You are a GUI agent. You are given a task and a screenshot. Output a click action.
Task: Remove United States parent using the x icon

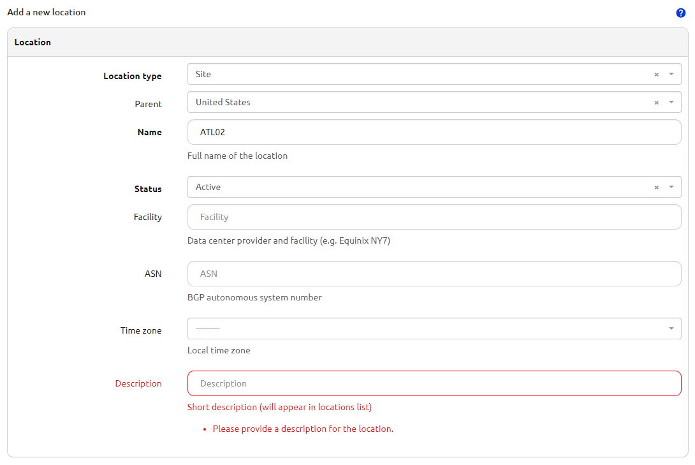pyautogui.click(x=656, y=103)
